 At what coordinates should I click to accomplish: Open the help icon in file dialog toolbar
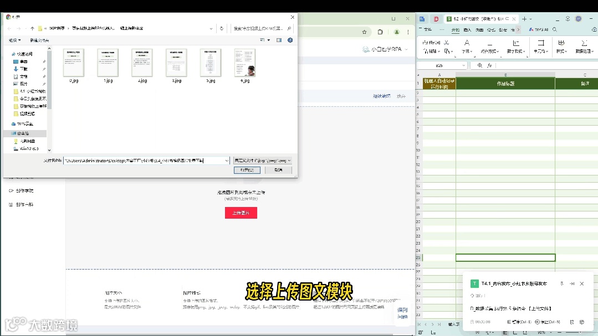[x=290, y=40]
